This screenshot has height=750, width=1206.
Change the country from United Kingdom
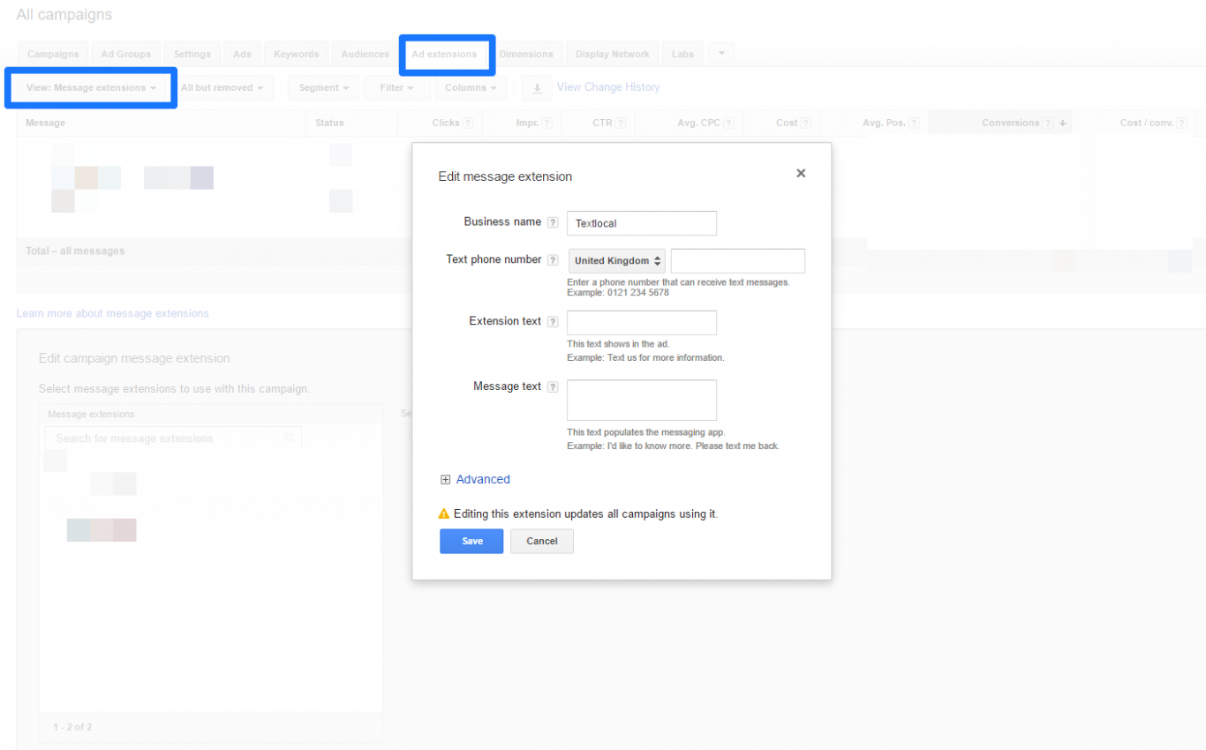pos(615,260)
